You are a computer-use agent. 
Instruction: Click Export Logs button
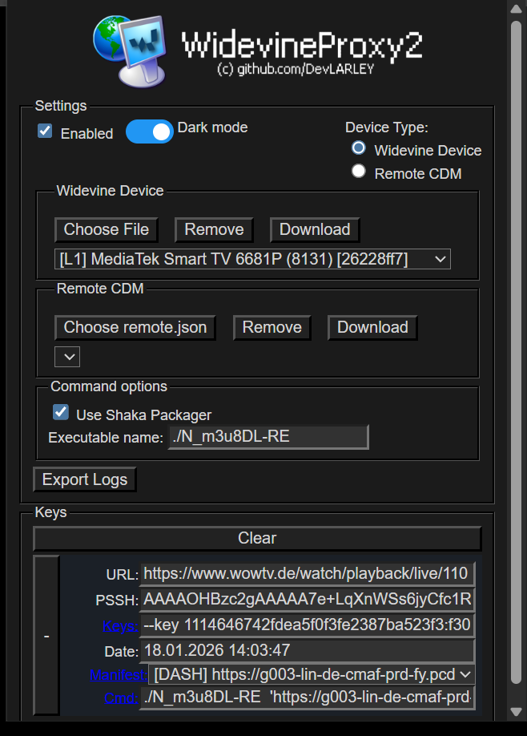tap(85, 479)
